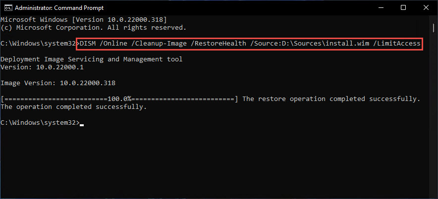Click the Microsoft Corporation copyright line

coord(93,28)
